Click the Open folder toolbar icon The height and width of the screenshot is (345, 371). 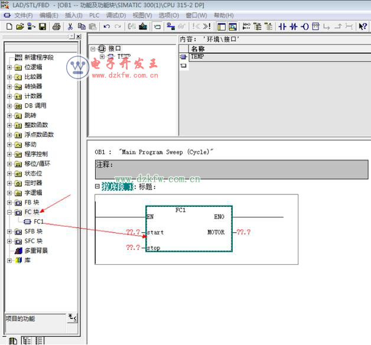(20, 27)
